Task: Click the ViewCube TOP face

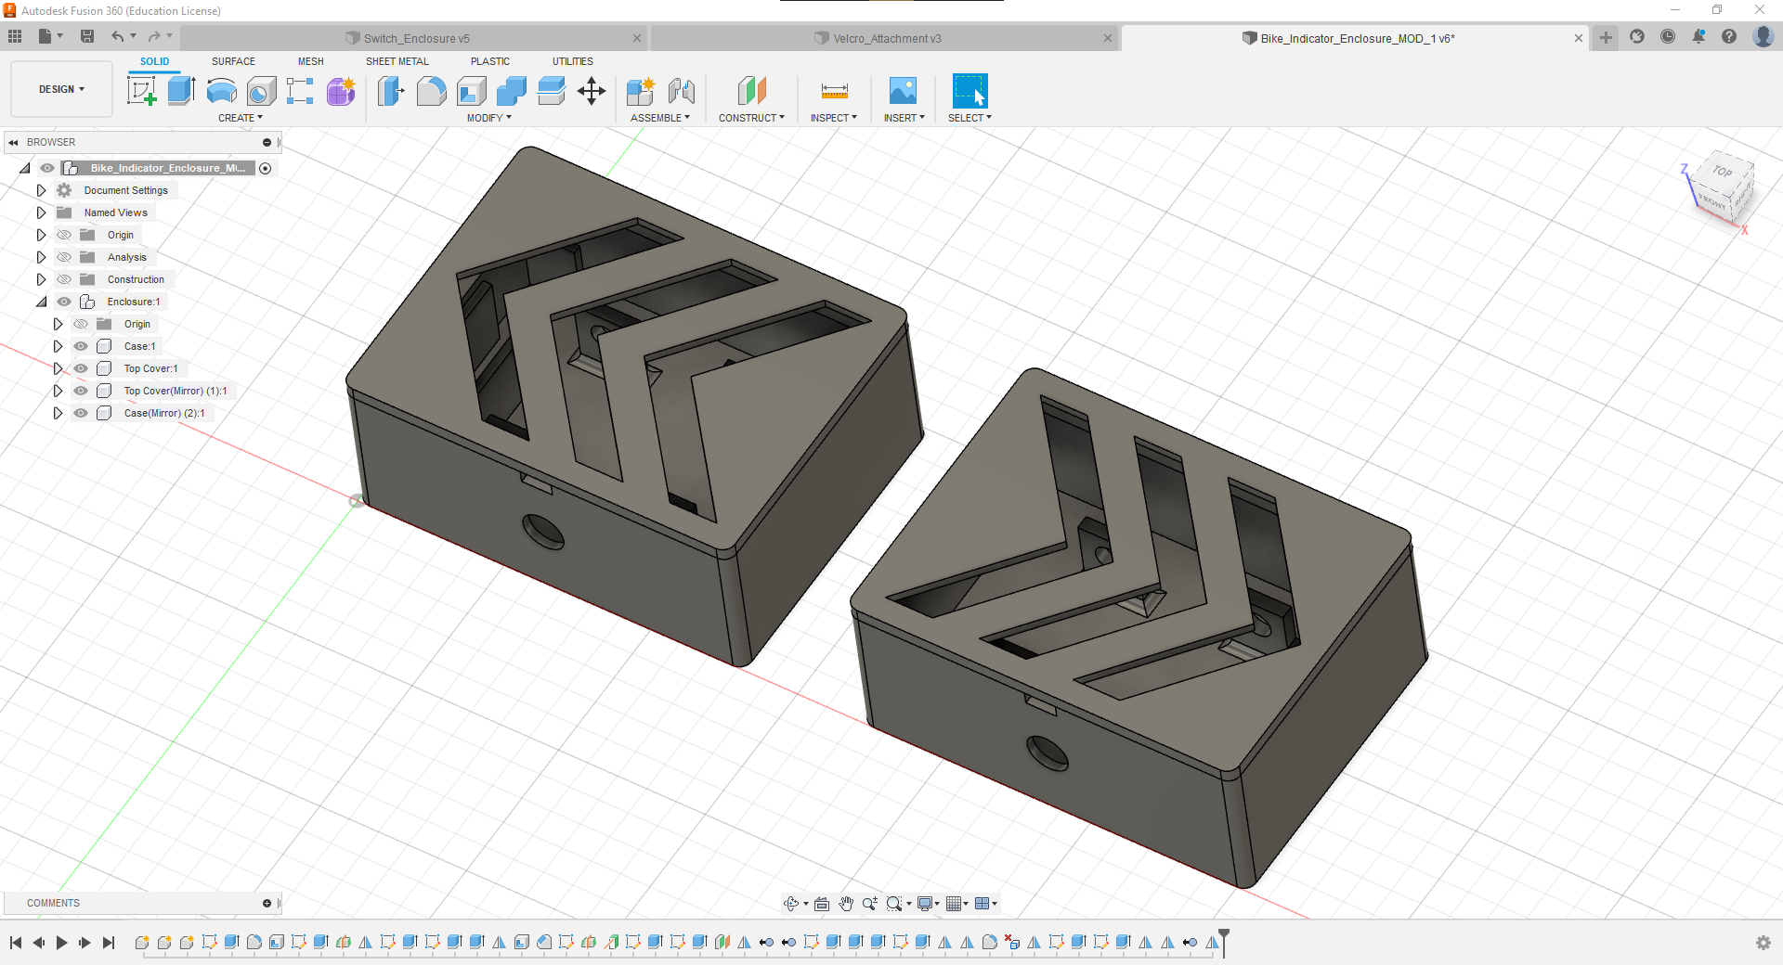Action: click(1724, 172)
